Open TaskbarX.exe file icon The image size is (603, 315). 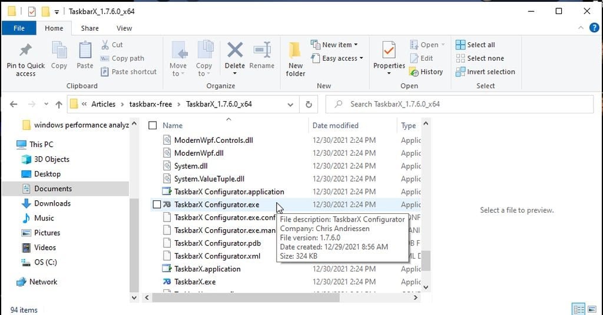(x=167, y=282)
